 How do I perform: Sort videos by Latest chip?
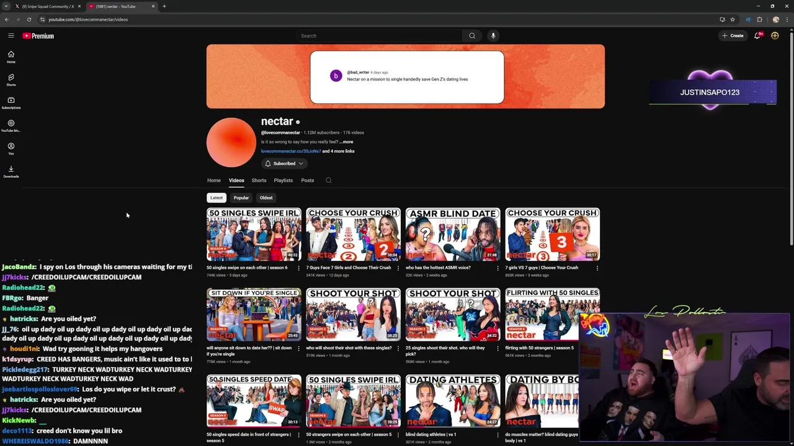[x=216, y=198]
